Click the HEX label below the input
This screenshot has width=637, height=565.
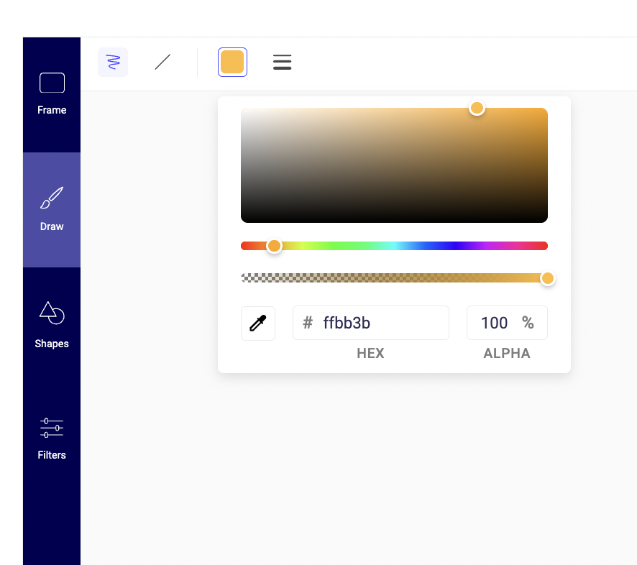tap(370, 354)
